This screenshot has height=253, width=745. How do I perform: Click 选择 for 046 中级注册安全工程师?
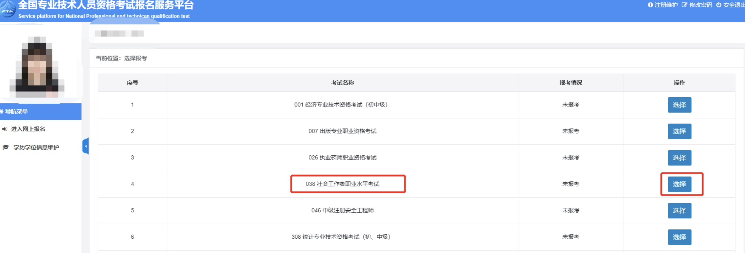point(679,210)
